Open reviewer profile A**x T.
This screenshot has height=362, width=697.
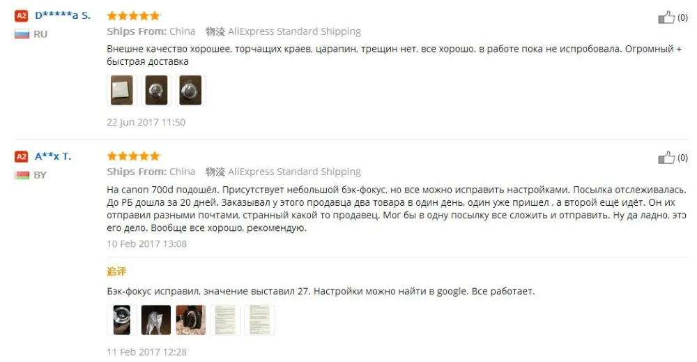click(x=53, y=156)
